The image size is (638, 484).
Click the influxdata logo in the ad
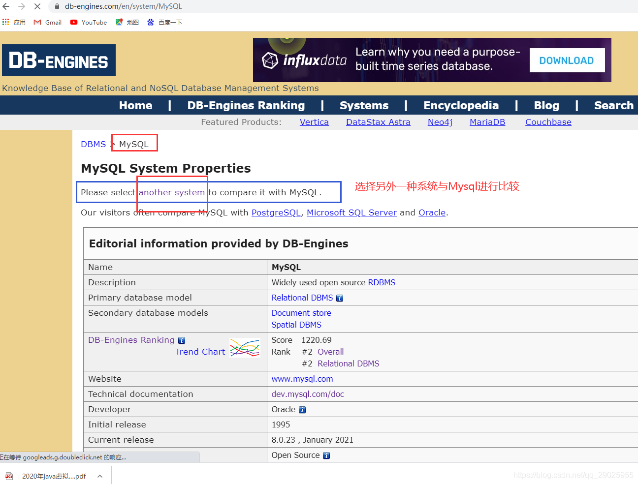304,60
